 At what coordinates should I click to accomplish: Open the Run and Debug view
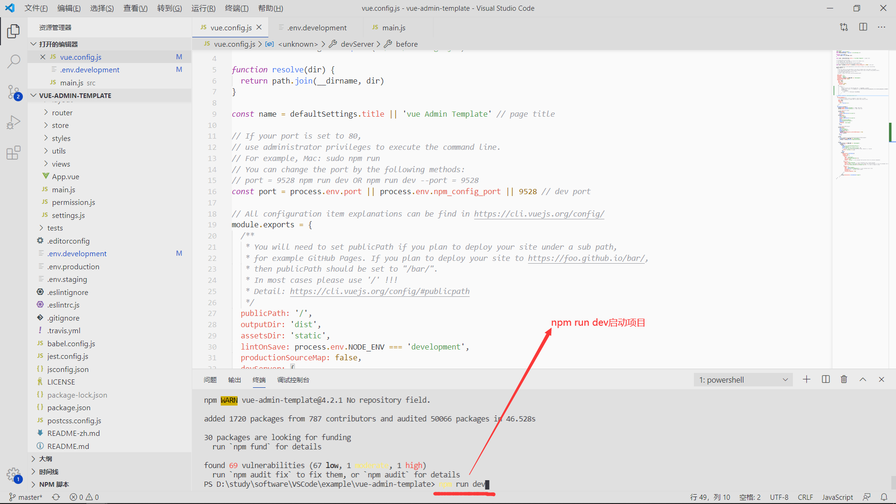(14, 122)
